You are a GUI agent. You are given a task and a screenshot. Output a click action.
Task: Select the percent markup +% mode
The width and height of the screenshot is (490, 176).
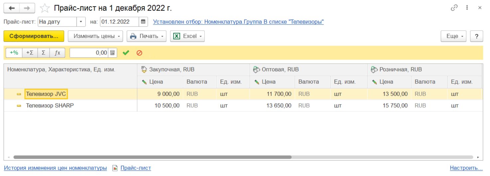pos(14,53)
